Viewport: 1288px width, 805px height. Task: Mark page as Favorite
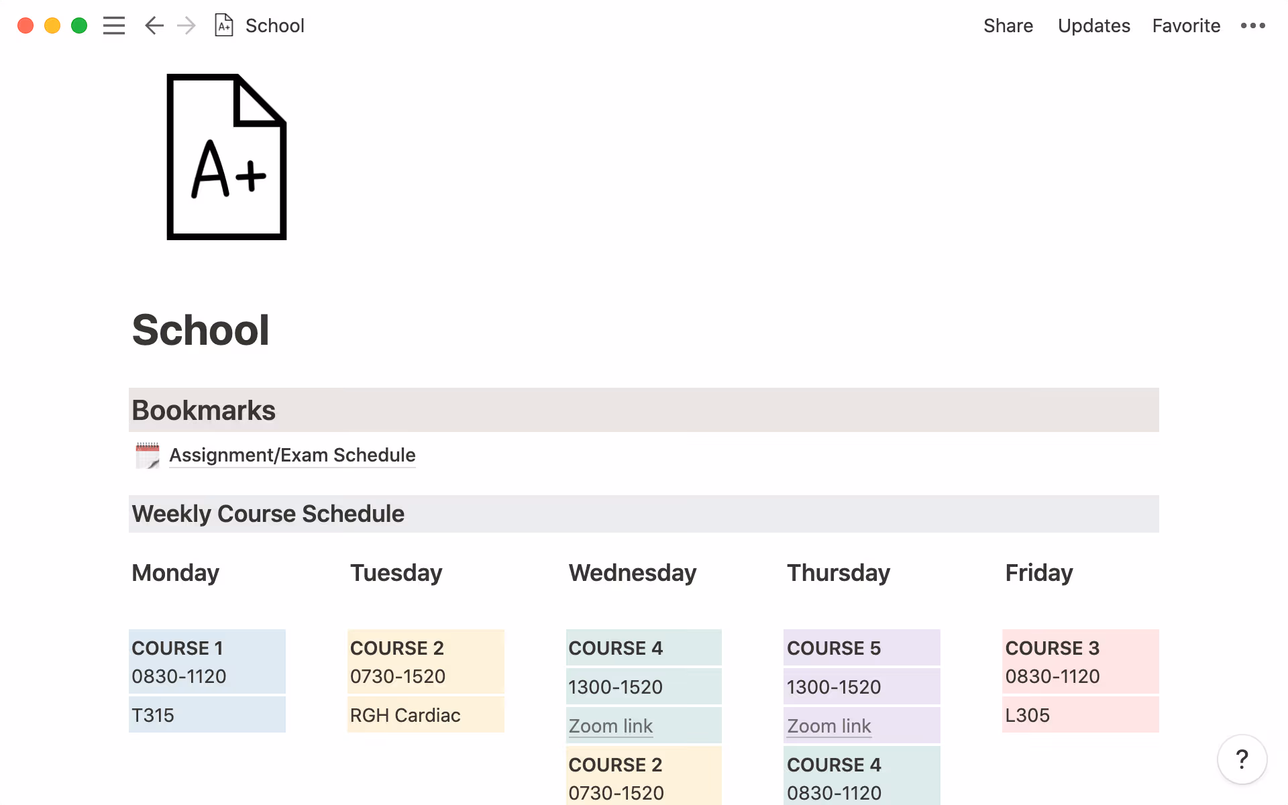(1186, 25)
